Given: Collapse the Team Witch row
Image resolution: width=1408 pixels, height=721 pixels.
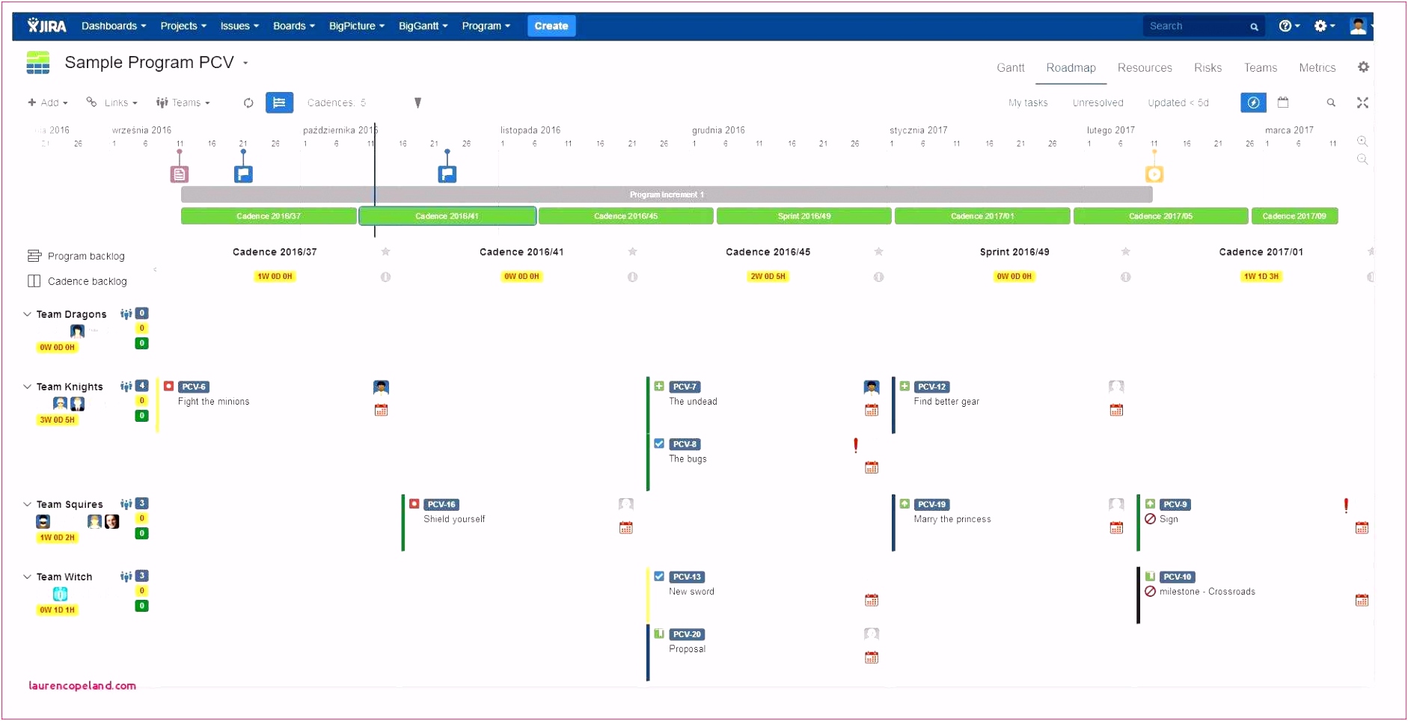Looking at the screenshot, I should (x=28, y=577).
